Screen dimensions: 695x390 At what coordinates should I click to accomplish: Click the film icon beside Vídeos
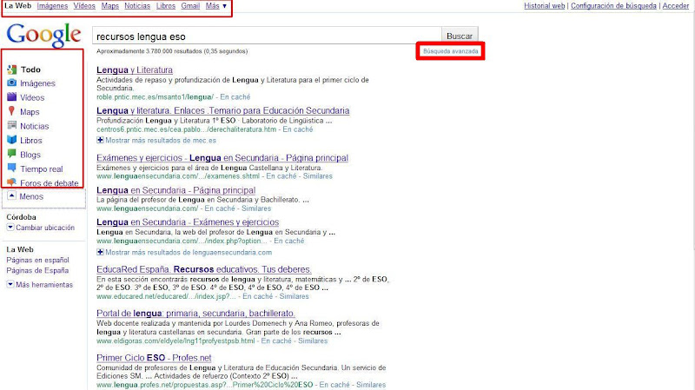12,97
